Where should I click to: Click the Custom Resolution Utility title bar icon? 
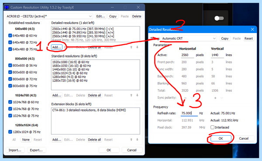[7, 7]
